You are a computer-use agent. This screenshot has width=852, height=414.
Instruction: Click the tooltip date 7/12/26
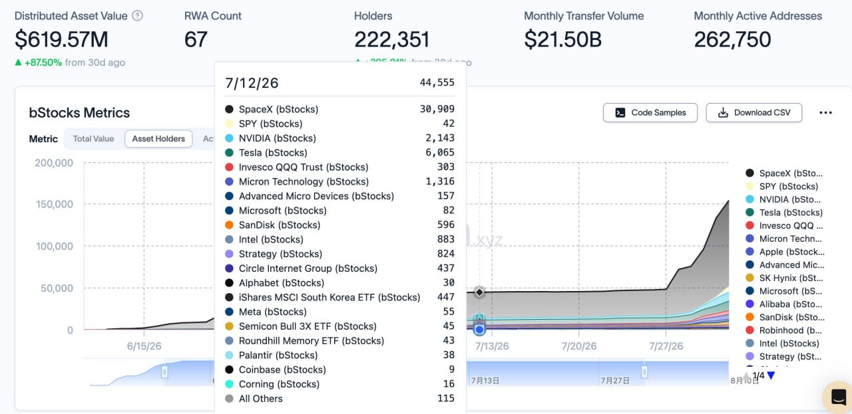pyautogui.click(x=252, y=83)
